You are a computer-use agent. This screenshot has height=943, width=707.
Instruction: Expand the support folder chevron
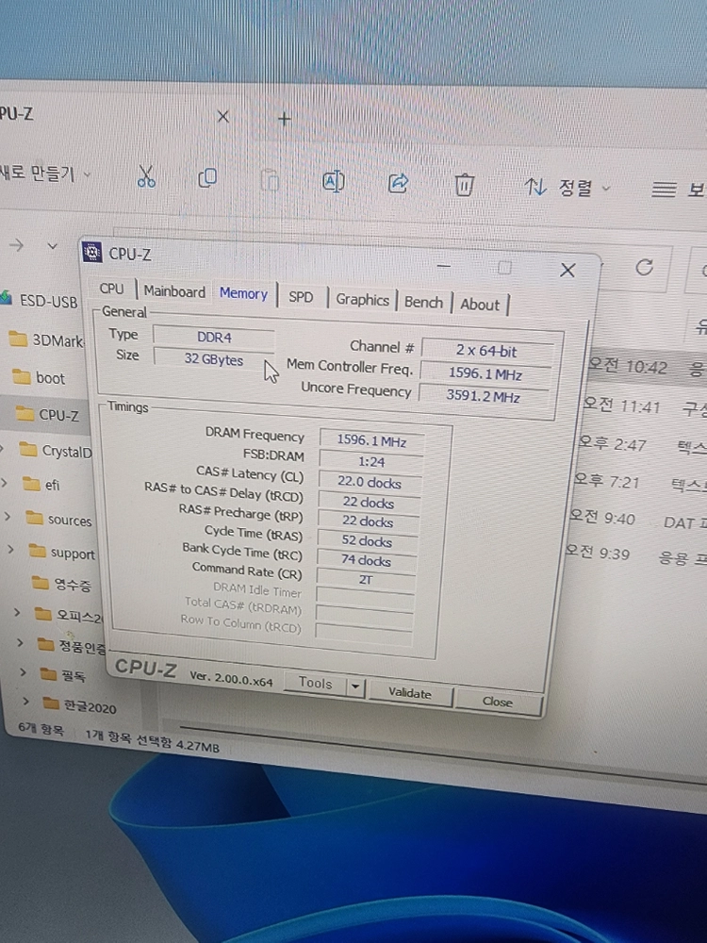(11, 548)
